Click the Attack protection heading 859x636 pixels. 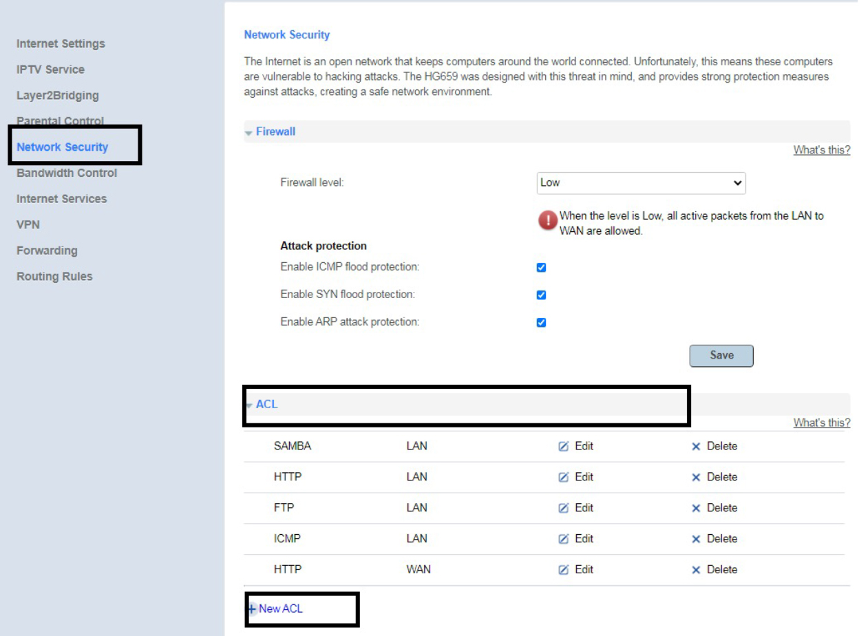tap(324, 246)
